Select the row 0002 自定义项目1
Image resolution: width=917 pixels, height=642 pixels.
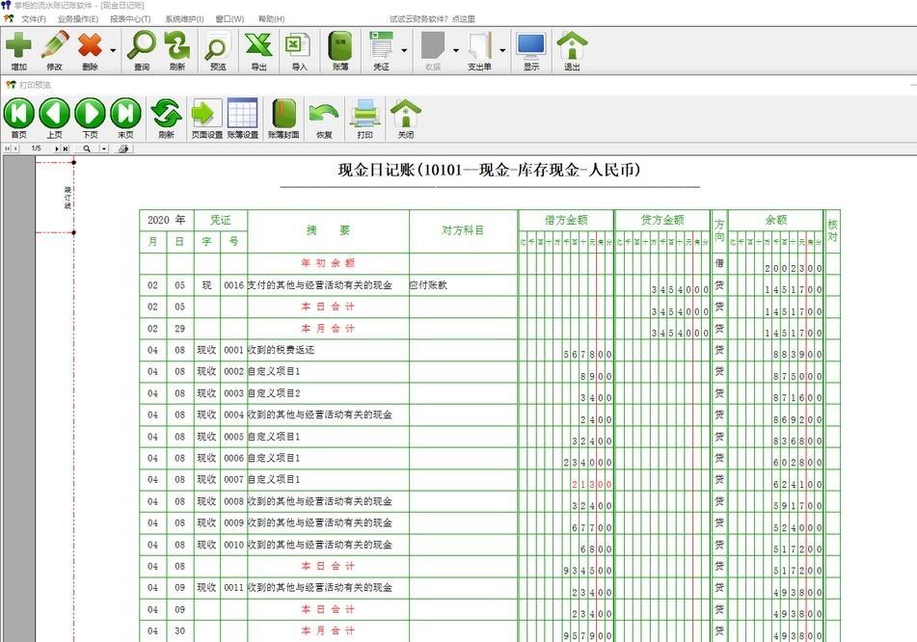coord(490,372)
